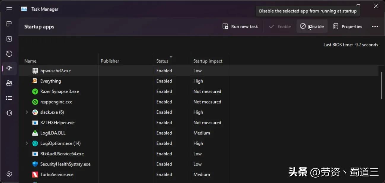Click Run new task
This screenshot has width=385, height=183.
point(240,26)
